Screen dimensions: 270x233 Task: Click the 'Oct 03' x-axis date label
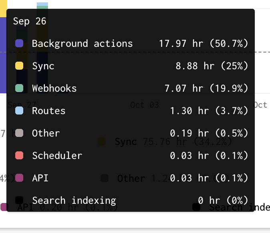(x=144, y=105)
